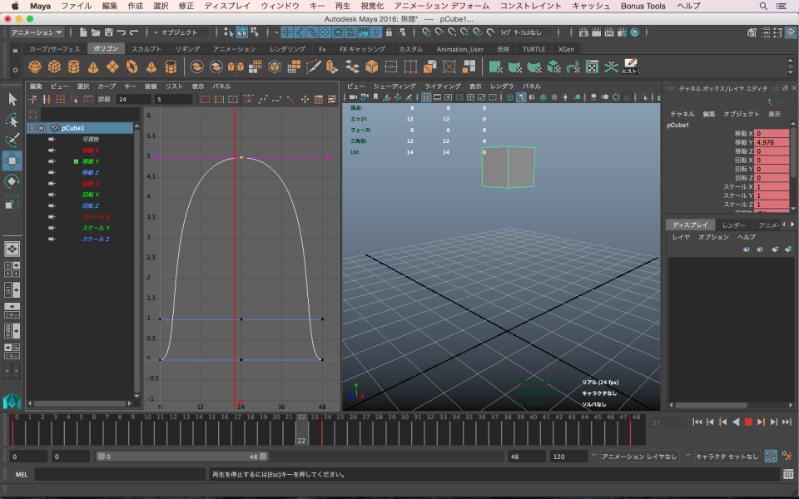Toggle auto keyframe button
The width and height of the screenshot is (799, 499).
[x=771, y=457]
